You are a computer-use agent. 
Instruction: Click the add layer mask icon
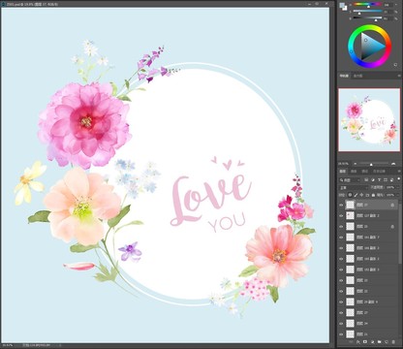(x=365, y=341)
